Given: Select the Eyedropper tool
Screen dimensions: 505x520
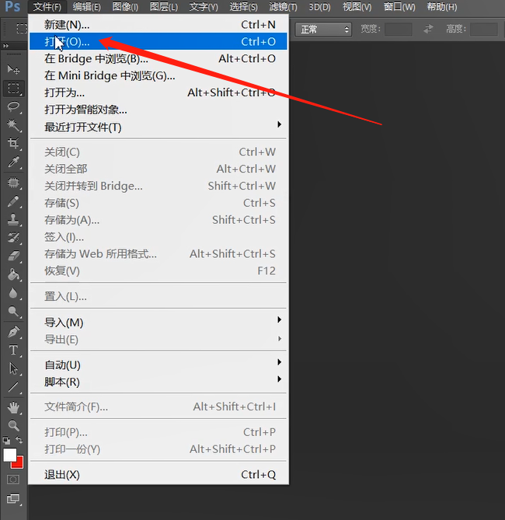Looking at the screenshot, I should pos(13,162).
